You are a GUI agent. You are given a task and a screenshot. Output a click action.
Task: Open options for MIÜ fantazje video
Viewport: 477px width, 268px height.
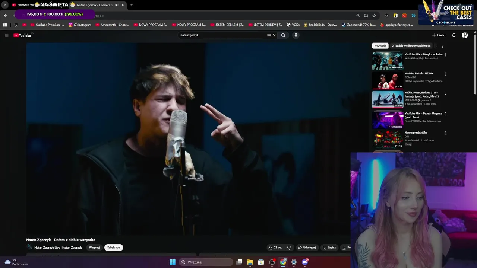445,93
